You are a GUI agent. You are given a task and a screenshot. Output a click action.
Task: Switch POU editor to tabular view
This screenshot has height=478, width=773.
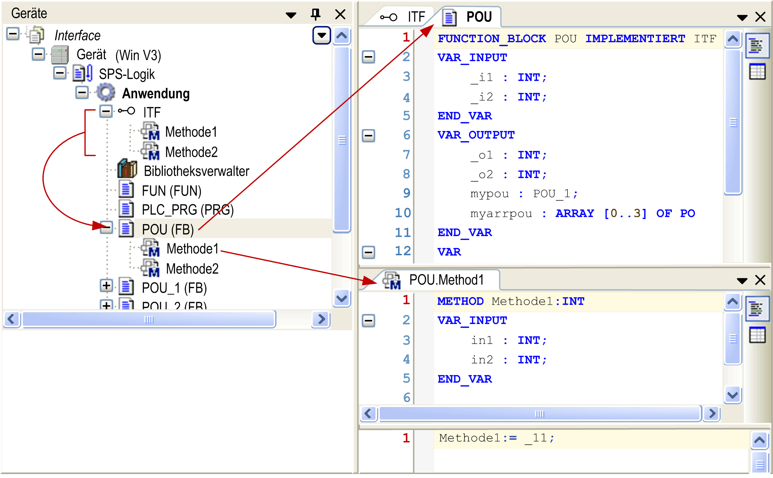tap(757, 72)
